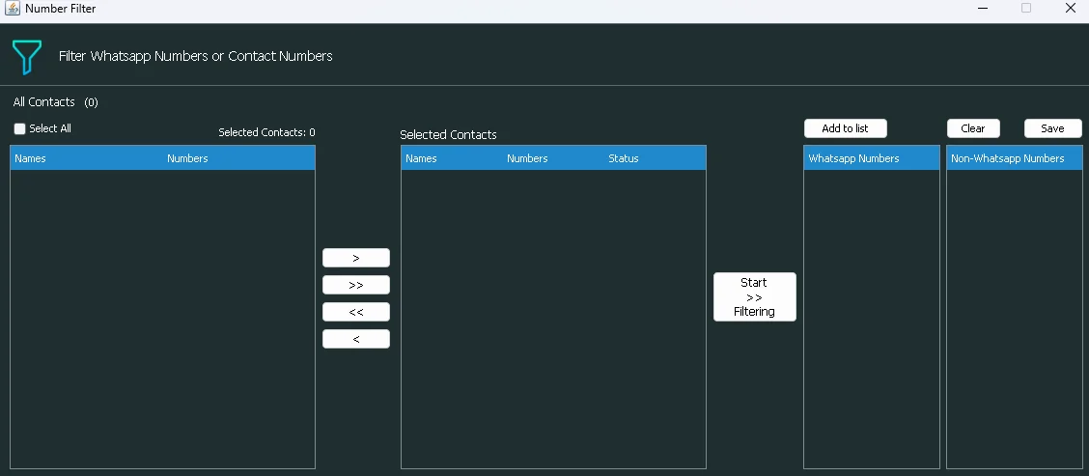Click Numbers header in All Contacts table
The height and width of the screenshot is (476, 1089).
click(x=238, y=158)
